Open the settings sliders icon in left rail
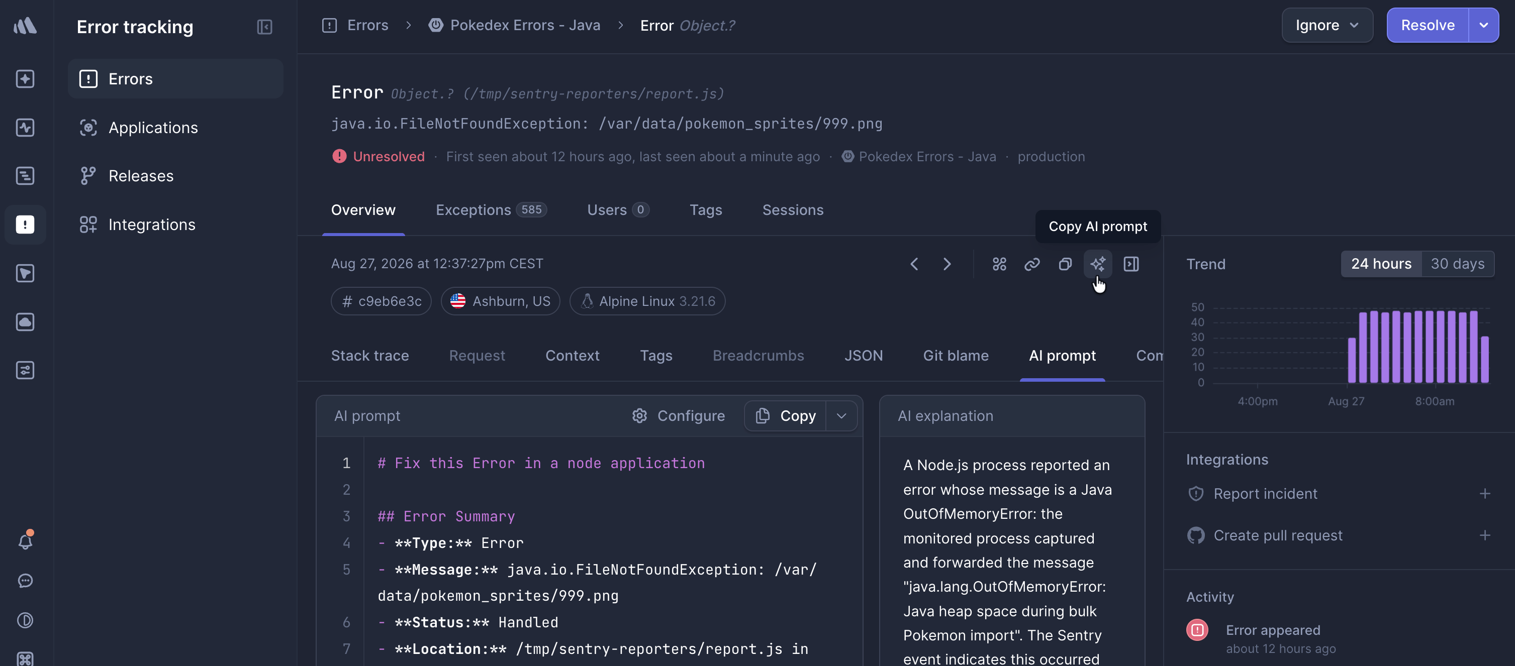The width and height of the screenshot is (1515, 666). click(25, 370)
